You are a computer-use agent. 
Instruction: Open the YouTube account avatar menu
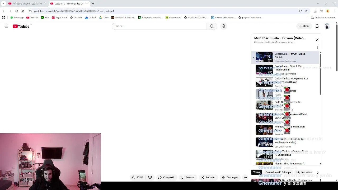327,26
